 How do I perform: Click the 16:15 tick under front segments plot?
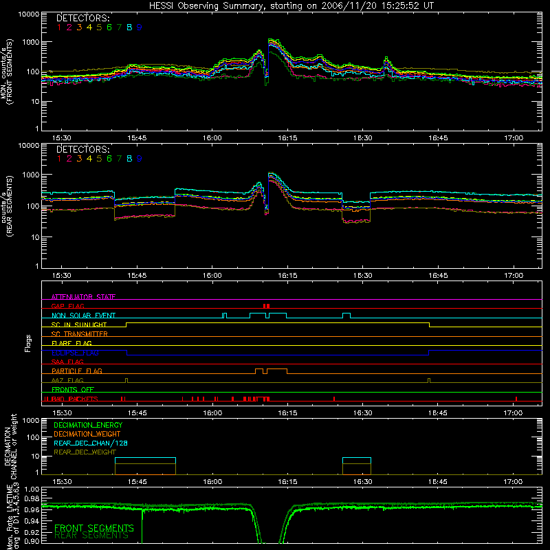(x=287, y=138)
